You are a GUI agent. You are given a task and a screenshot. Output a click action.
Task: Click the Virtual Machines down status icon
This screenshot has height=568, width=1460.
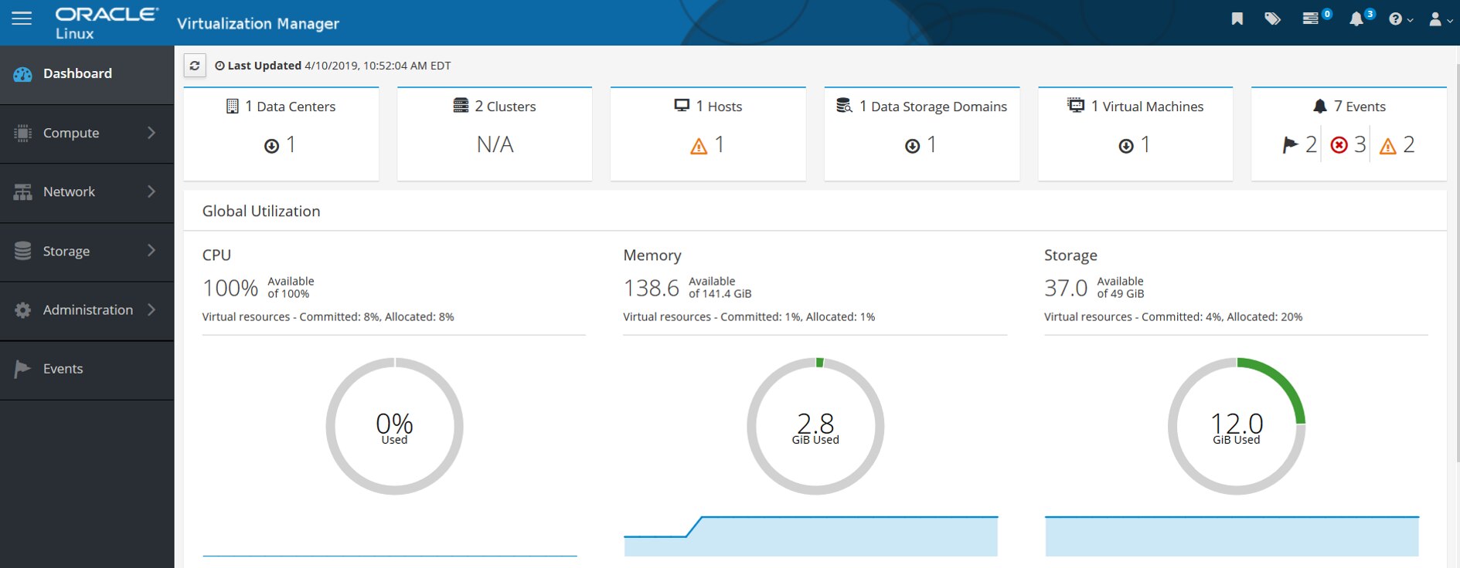click(x=1126, y=146)
